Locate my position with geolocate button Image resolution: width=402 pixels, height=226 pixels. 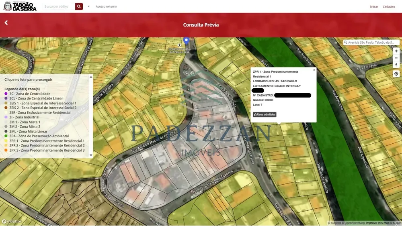(x=396, y=74)
